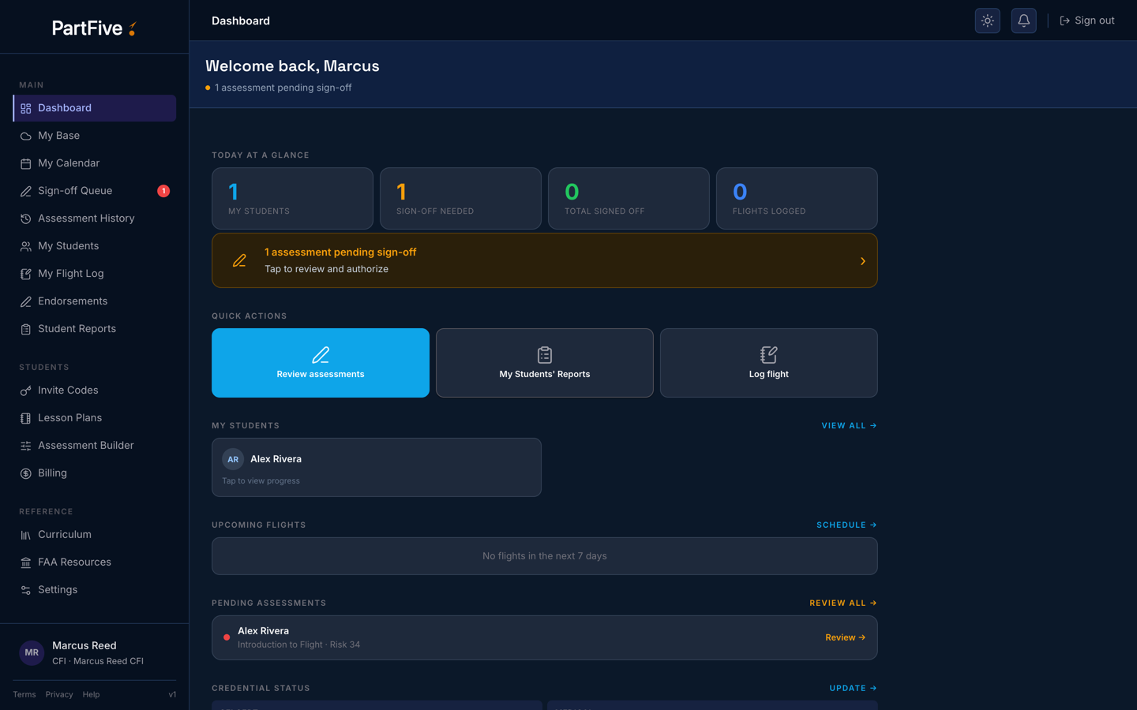1137x710 pixels.
Task: Click the Settings icon in the sidebar
Action: tap(25, 590)
